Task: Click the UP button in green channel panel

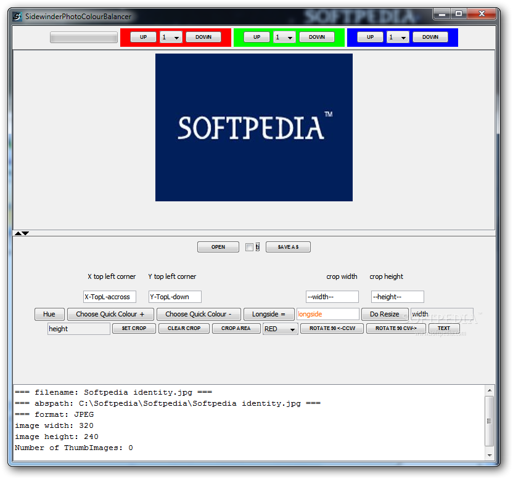Action: point(257,37)
